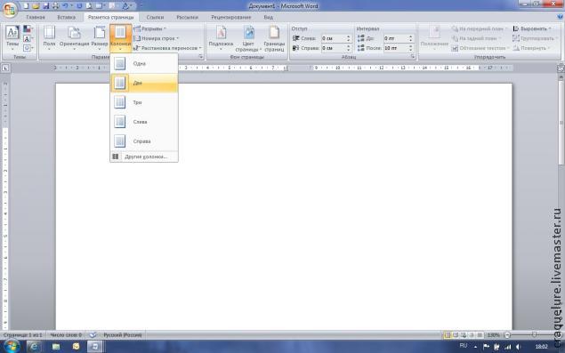Expand the Разрывы breaks dropdown

pyautogui.click(x=149, y=28)
